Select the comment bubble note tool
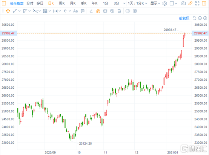The height and width of the screenshot is (155, 209). tap(83, 11)
